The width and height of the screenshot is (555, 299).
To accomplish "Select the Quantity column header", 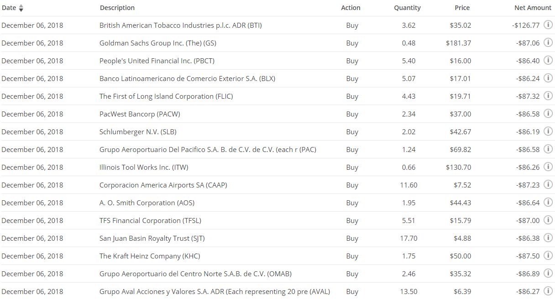I will click(407, 8).
